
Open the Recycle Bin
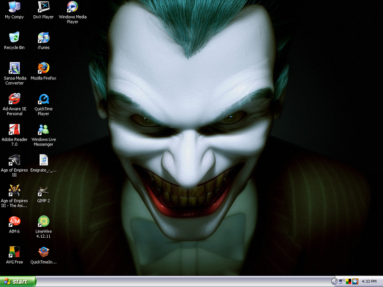pyautogui.click(x=14, y=38)
